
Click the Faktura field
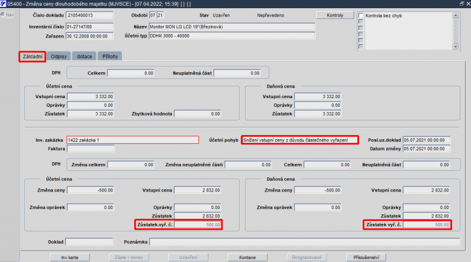pos(91,149)
